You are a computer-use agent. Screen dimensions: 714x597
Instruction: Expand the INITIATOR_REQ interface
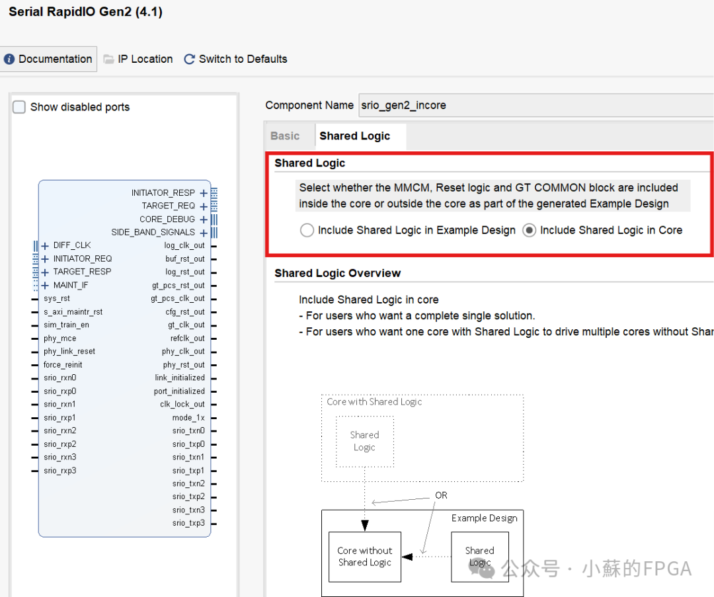tap(45, 259)
